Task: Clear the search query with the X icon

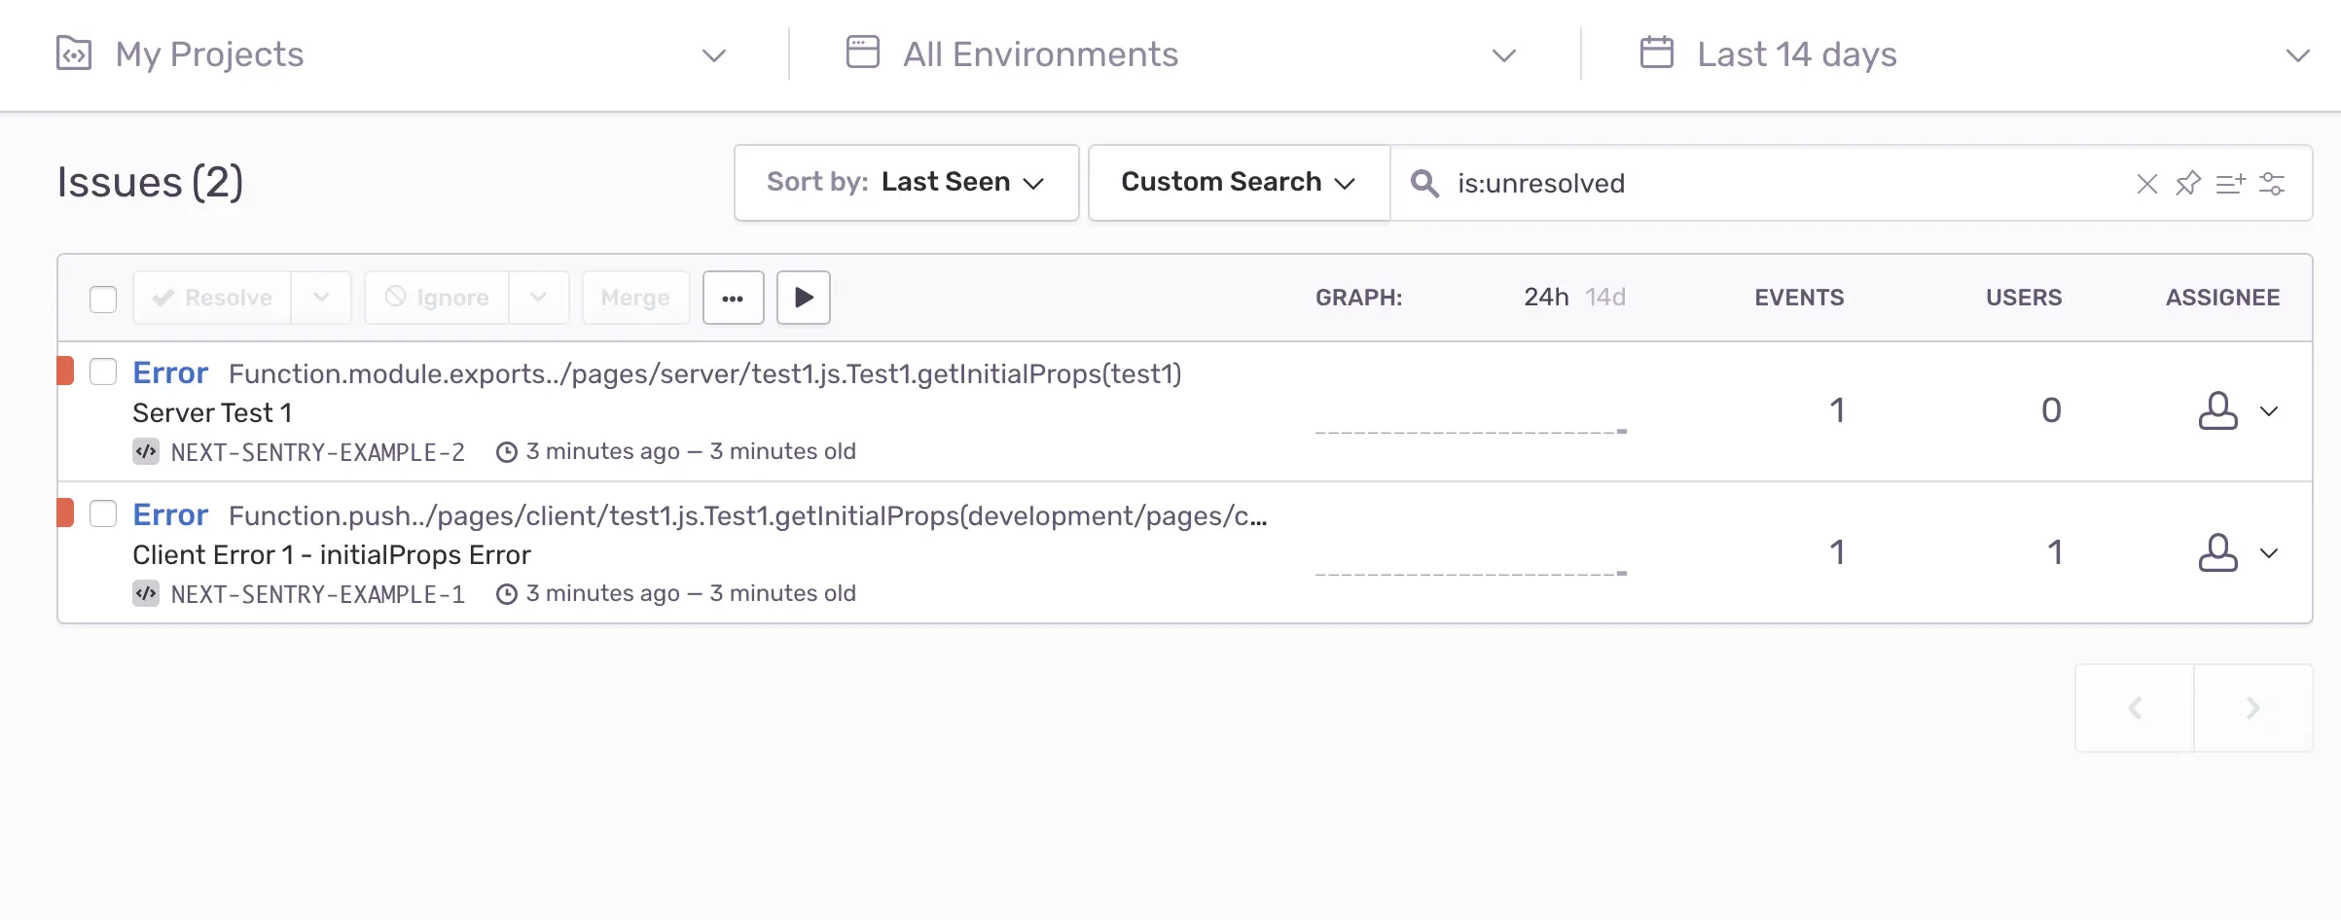Action: click(2146, 184)
